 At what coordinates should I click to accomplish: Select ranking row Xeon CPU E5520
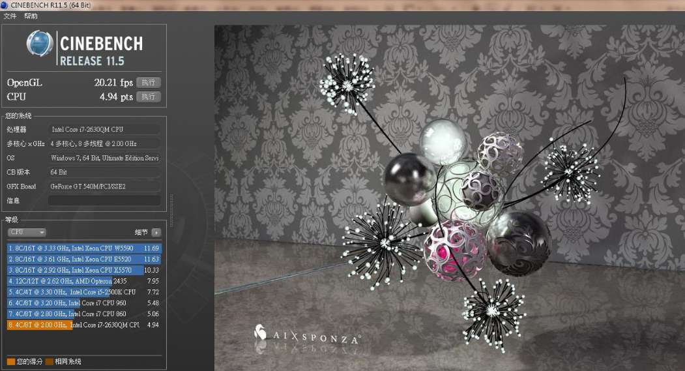tap(84, 259)
